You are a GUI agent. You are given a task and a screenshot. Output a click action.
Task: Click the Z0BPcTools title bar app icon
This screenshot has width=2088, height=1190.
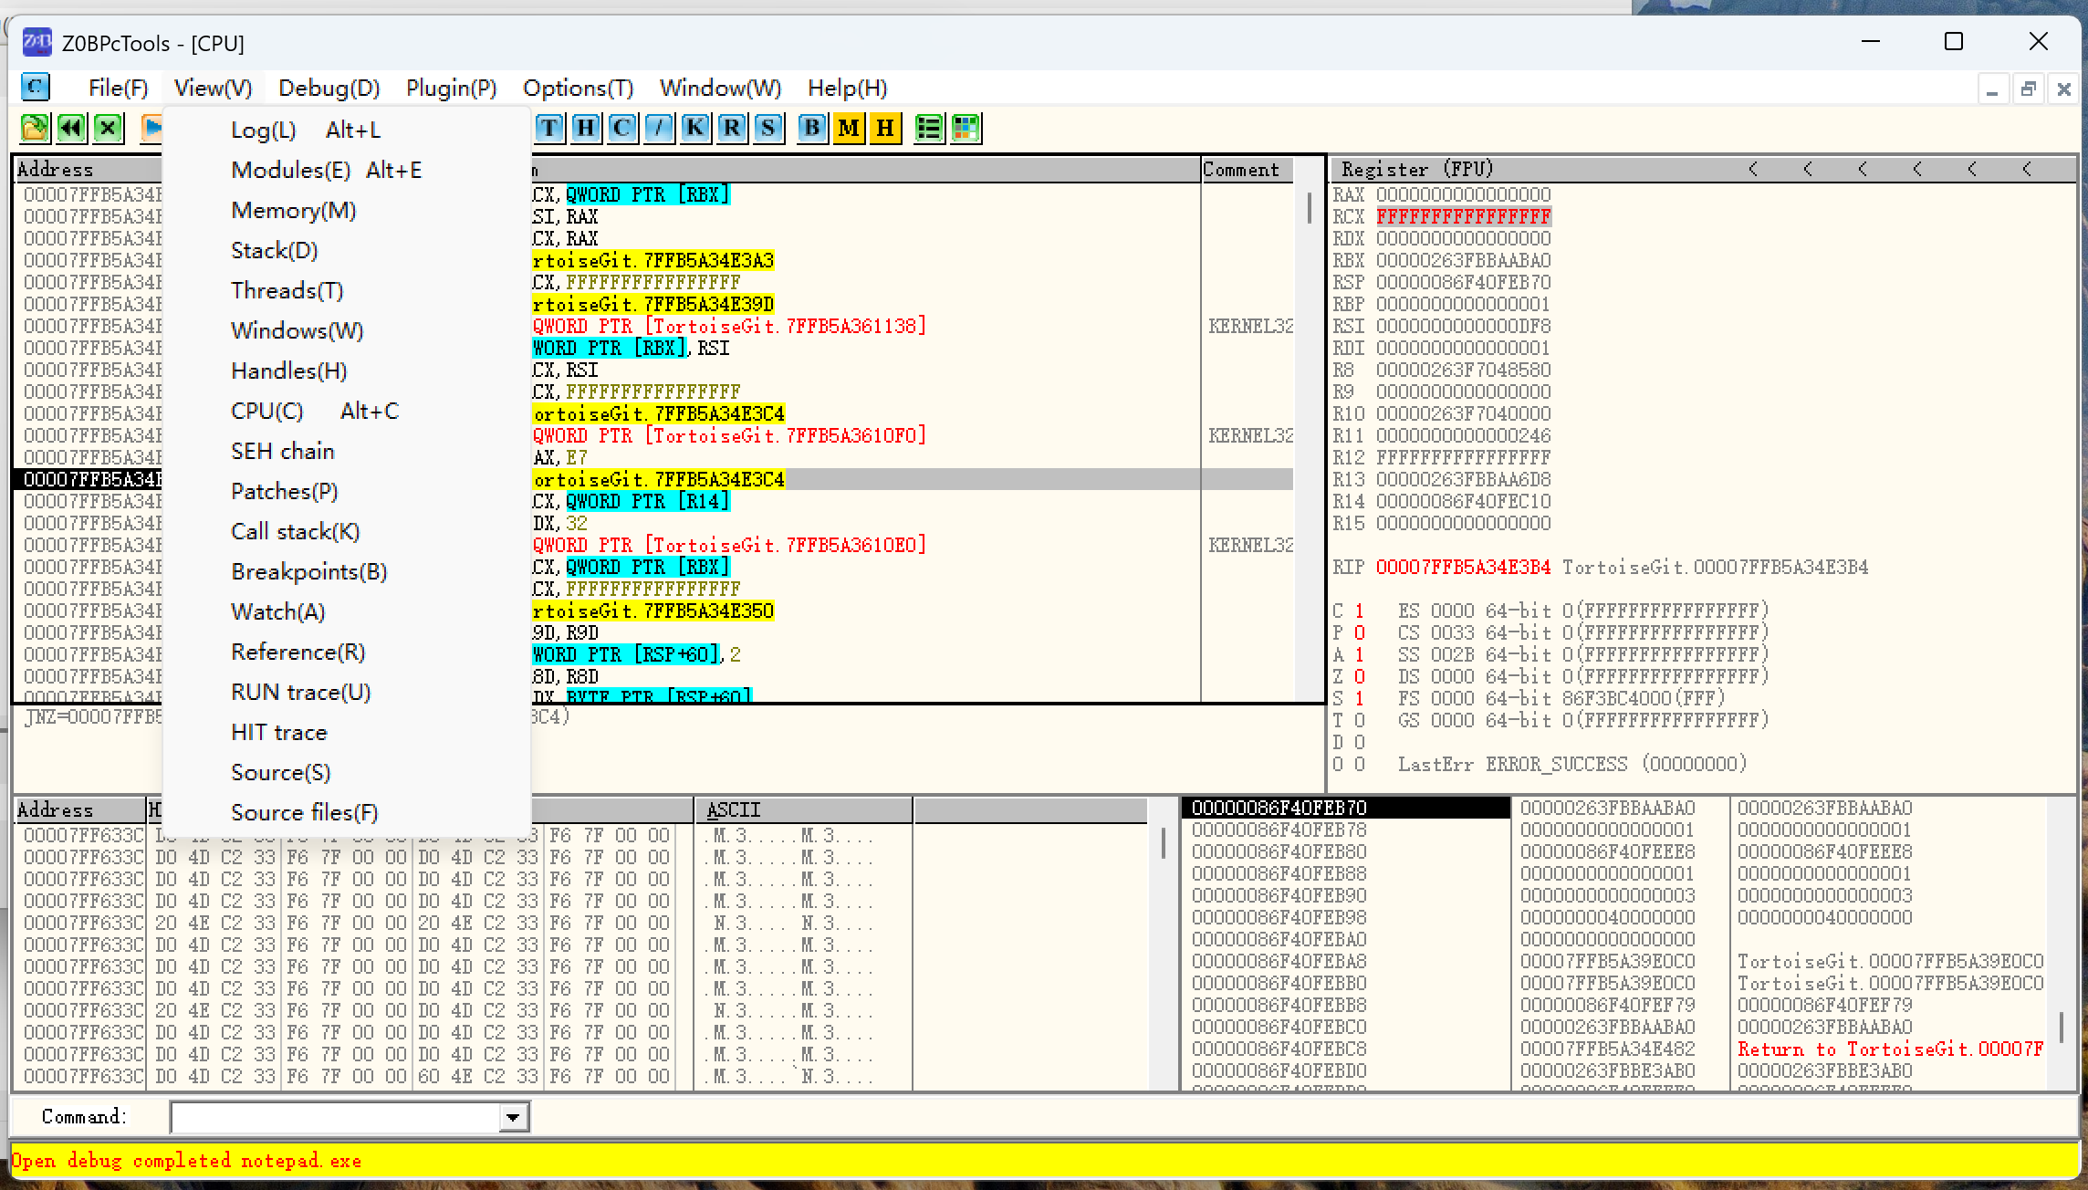tap(37, 42)
